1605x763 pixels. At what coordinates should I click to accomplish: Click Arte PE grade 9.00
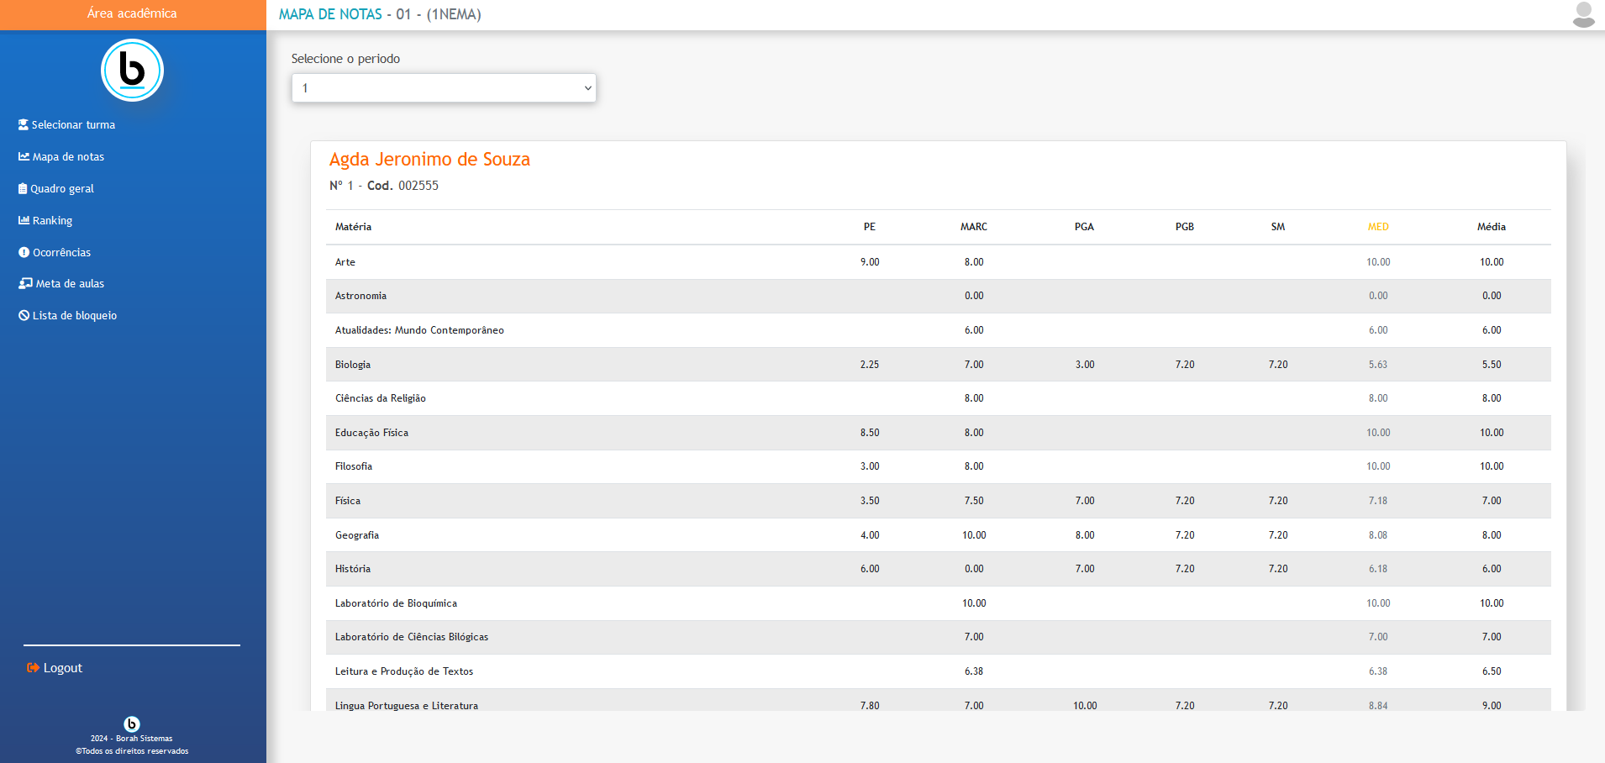[x=870, y=262]
